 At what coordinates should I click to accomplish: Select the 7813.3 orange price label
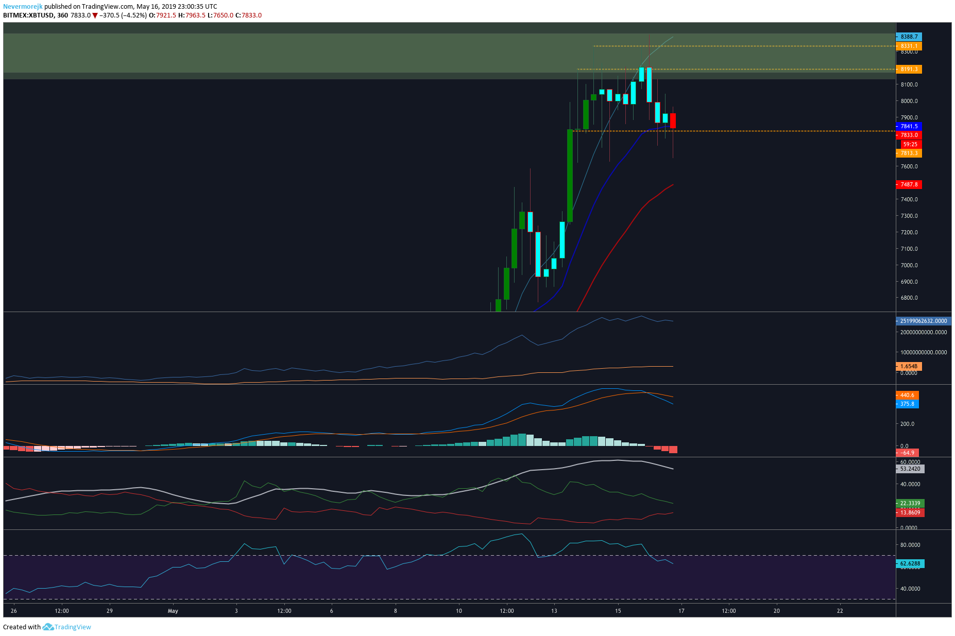[909, 153]
